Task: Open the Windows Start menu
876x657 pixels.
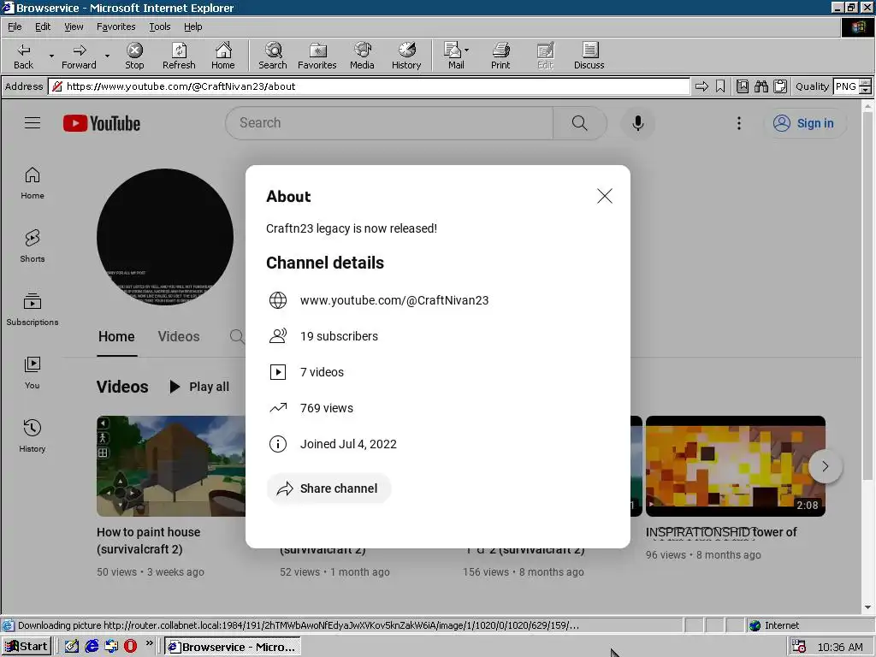Action: tap(27, 647)
